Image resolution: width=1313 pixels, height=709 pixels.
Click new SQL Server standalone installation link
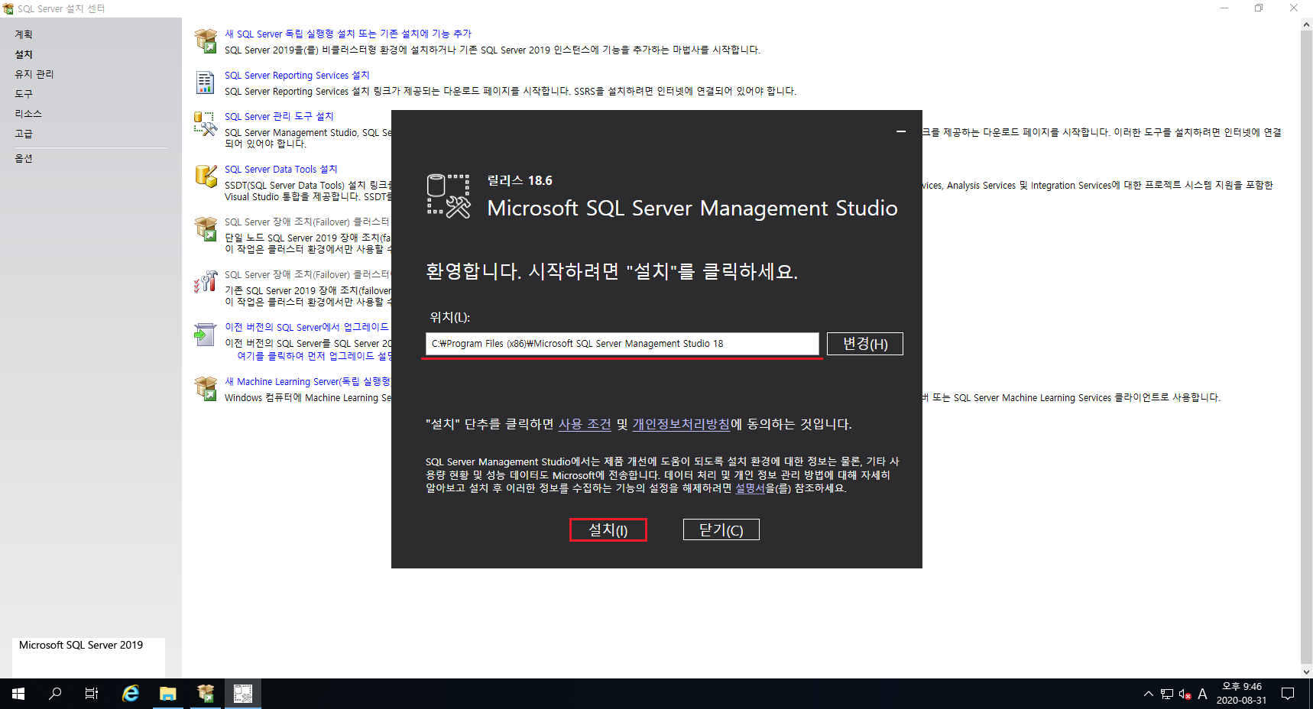point(348,34)
